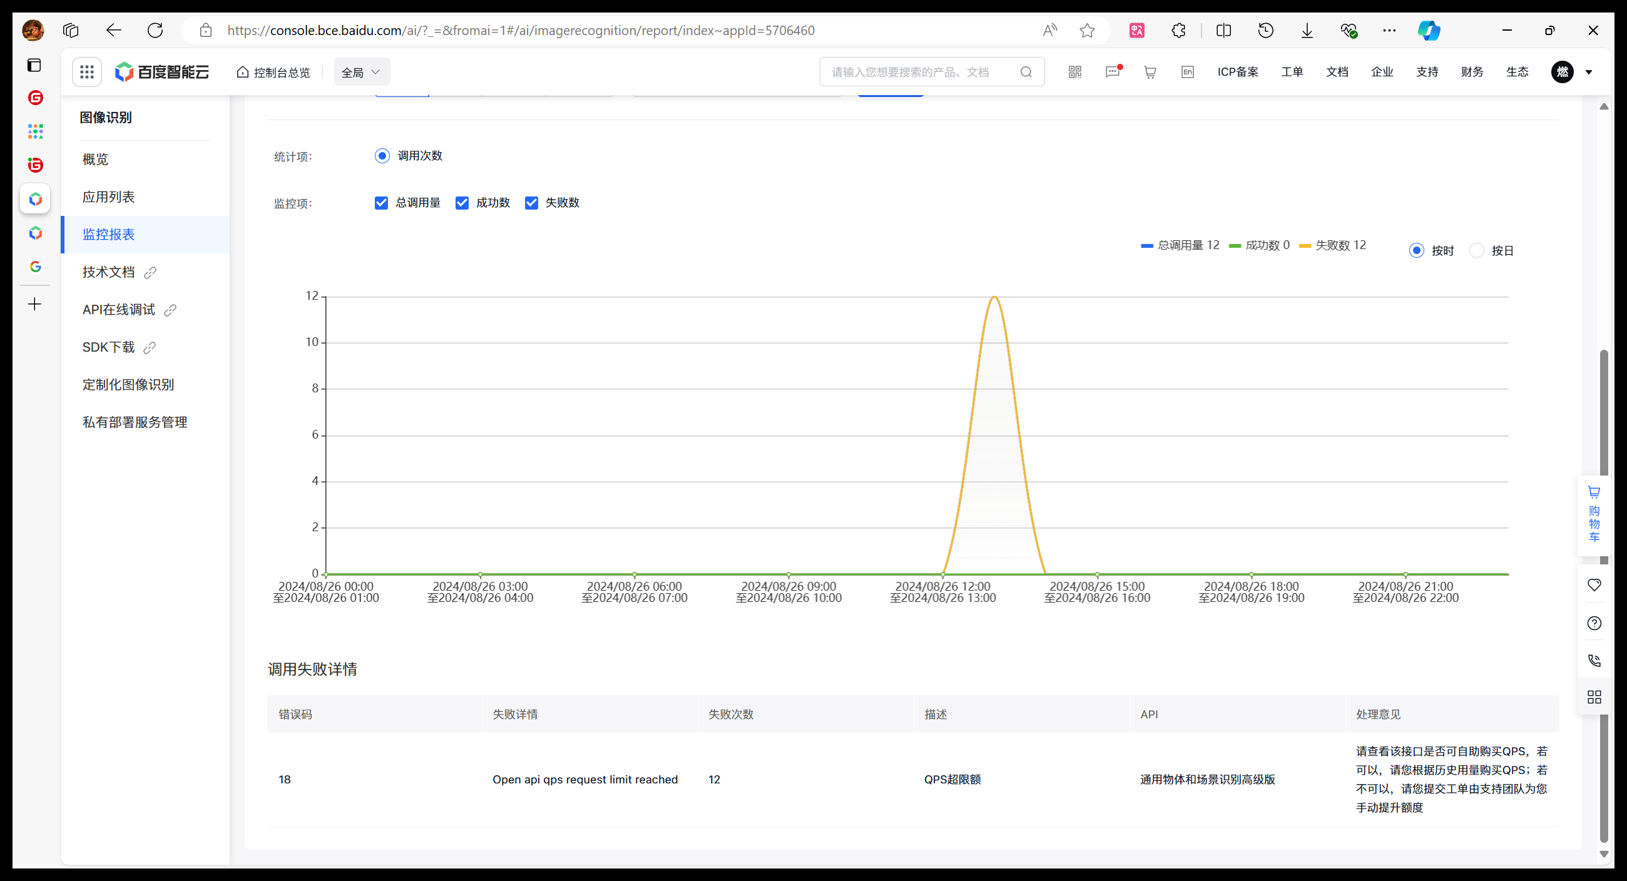1627x881 pixels.
Task: Open the product grid menu icon
Action: click(86, 72)
